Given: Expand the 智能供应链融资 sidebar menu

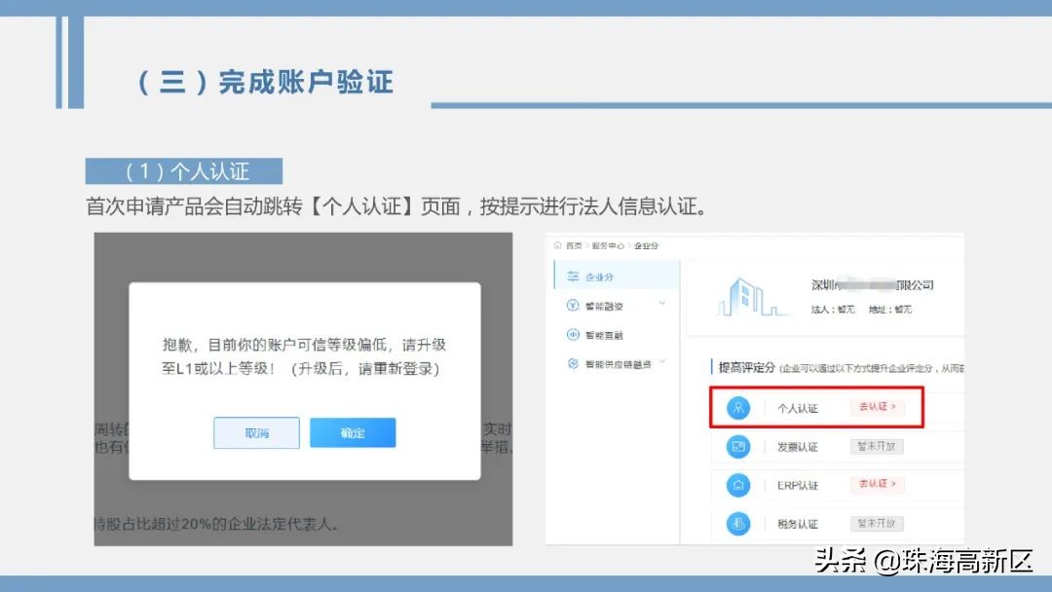Looking at the screenshot, I should point(661,362).
